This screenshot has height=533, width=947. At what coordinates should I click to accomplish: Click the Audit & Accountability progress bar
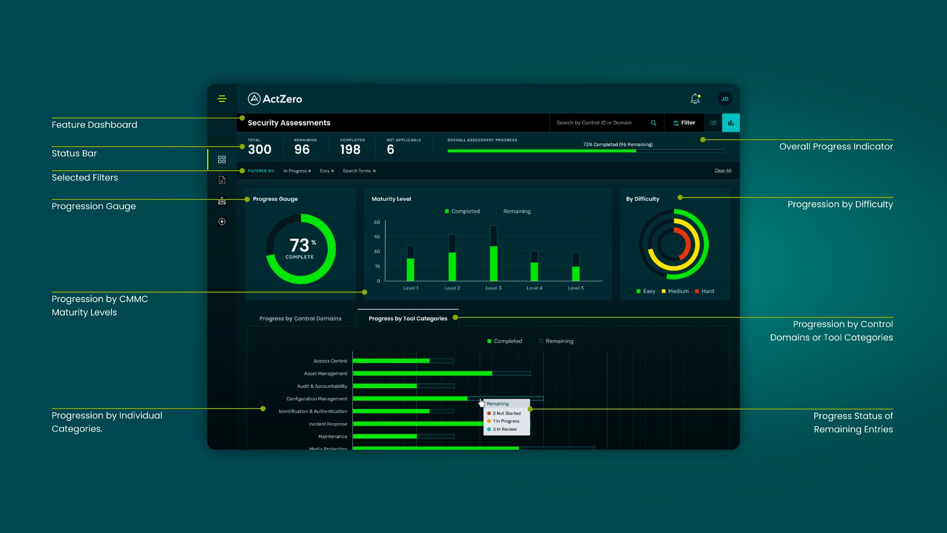point(403,386)
